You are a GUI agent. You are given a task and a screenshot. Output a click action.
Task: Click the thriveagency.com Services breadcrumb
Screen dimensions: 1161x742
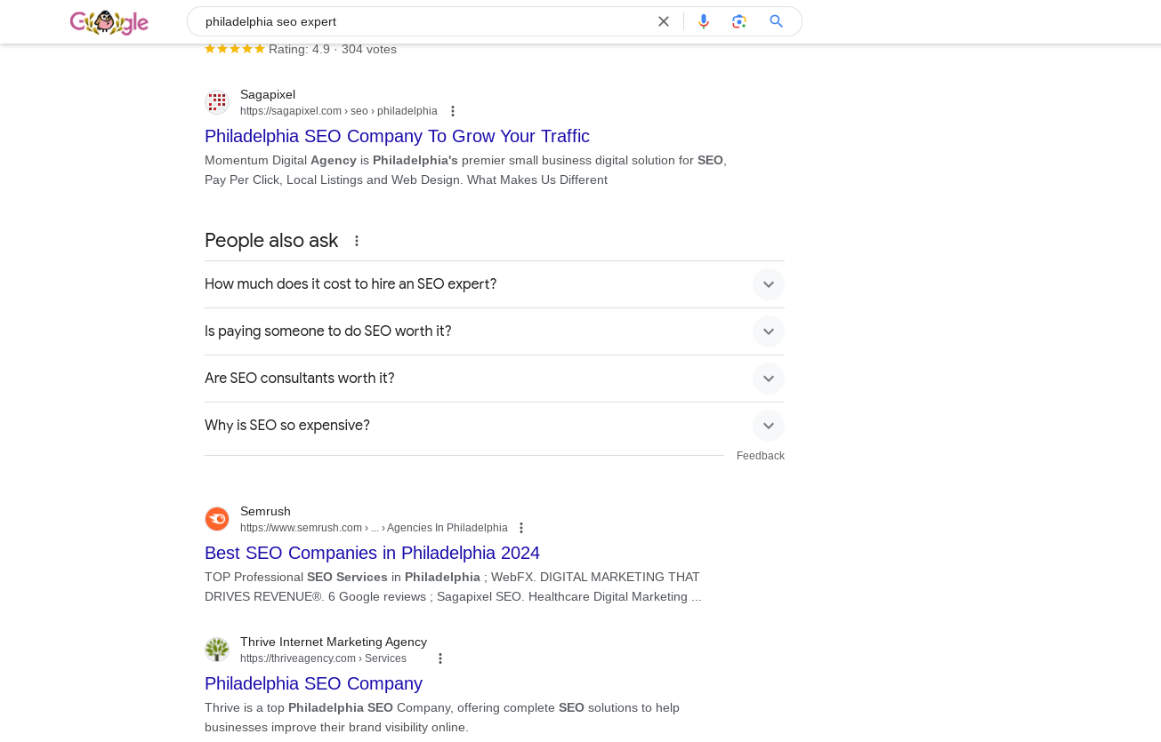[323, 658]
